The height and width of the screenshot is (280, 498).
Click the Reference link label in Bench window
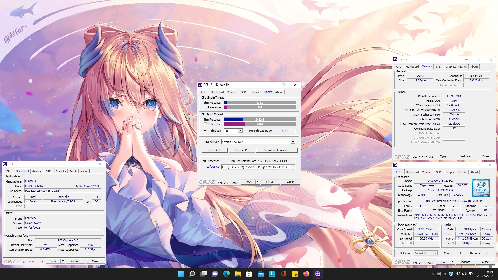tap(212, 167)
